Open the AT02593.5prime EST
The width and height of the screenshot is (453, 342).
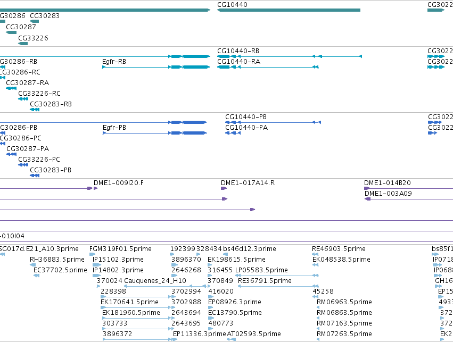(231, 339)
